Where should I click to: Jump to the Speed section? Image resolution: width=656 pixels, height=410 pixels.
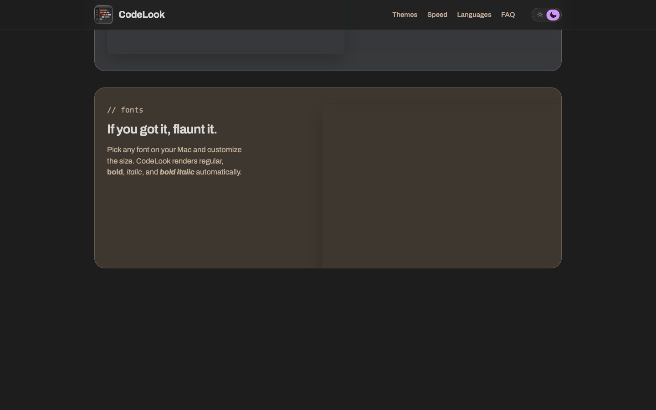coord(437,15)
